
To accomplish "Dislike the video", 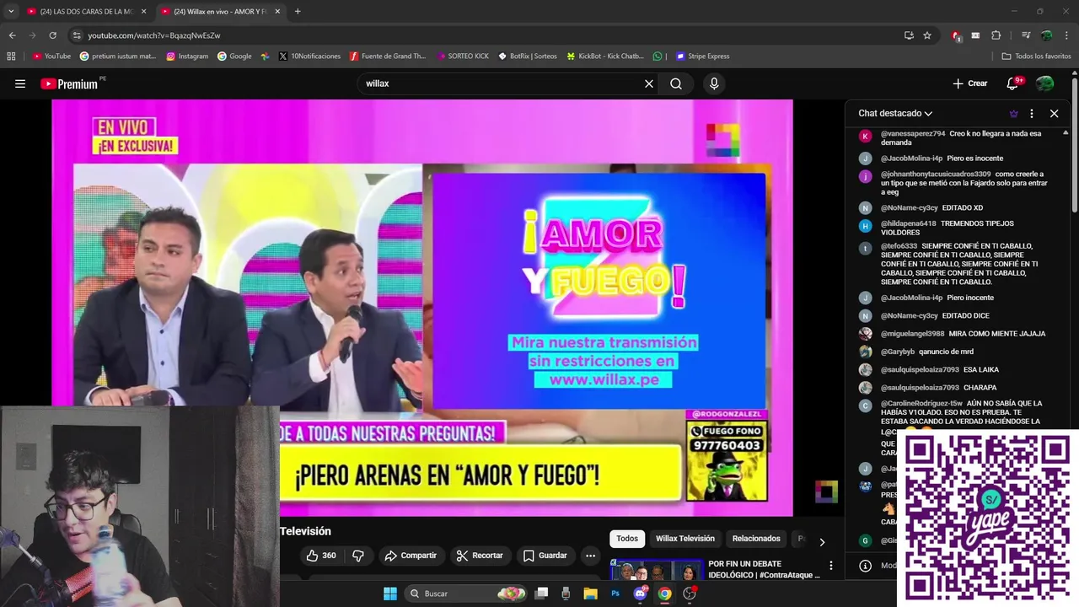I will [358, 556].
